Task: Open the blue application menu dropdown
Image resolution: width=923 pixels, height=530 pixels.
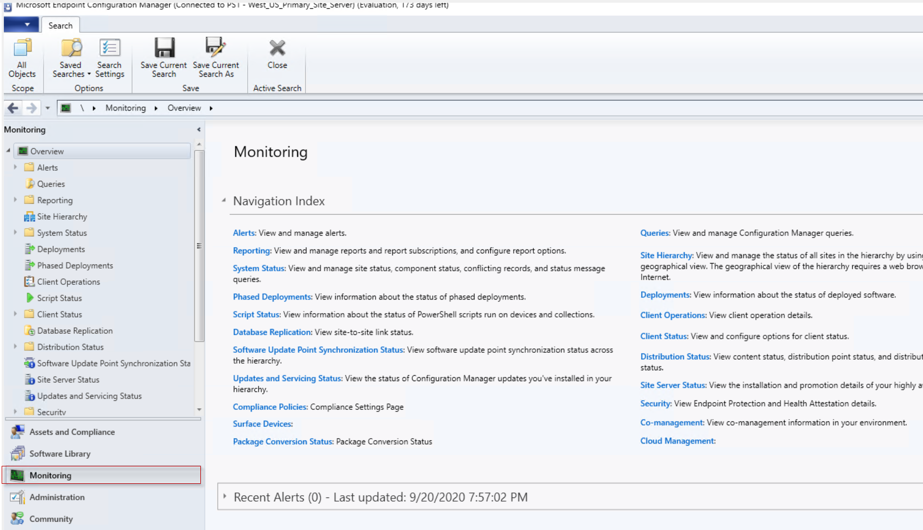Action: coord(22,24)
